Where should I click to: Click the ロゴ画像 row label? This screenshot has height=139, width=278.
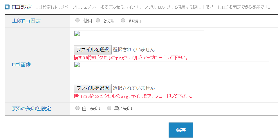pyautogui.click(x=21, y=65)
